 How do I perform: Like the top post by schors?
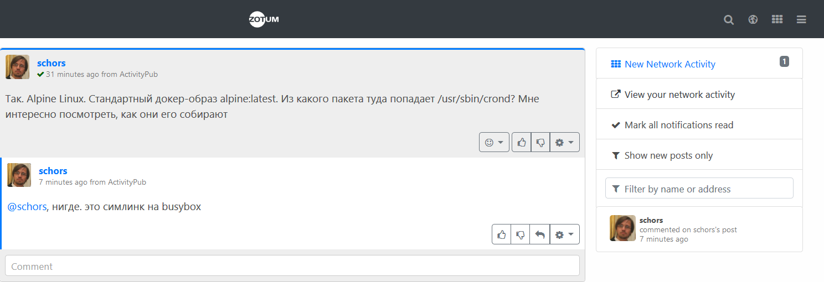coord(521,142)
